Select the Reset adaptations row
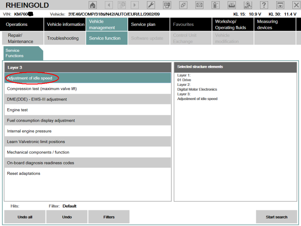Viewport: 301px width, 226px height. click(88, 173)
